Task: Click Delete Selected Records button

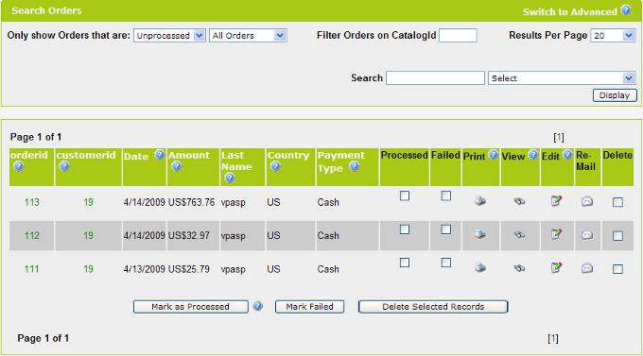Action: (x=433, y=307)
